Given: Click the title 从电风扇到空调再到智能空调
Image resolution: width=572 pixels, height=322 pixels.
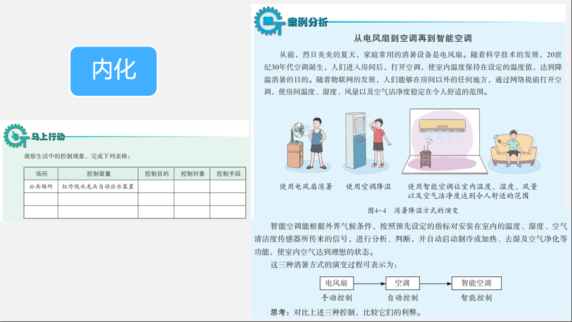Looking at the screenshot, I should [413, 38].
